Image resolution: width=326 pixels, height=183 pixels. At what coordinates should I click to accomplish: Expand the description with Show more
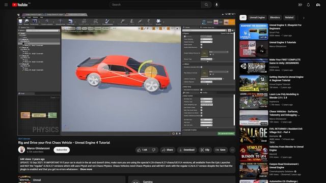[x=86, y=169]
